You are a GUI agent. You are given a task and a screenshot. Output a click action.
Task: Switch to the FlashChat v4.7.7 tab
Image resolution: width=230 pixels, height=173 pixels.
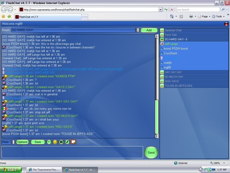[x=48, y=17]
